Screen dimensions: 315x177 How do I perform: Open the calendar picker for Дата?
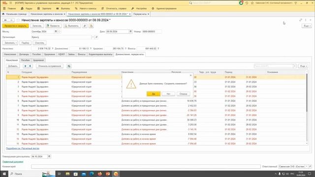[130, 31]
